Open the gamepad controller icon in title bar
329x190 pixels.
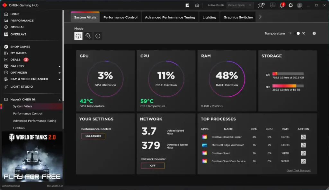(261, 5)
